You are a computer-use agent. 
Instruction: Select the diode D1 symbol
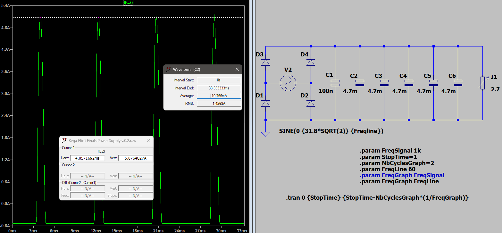coord(265,104)
